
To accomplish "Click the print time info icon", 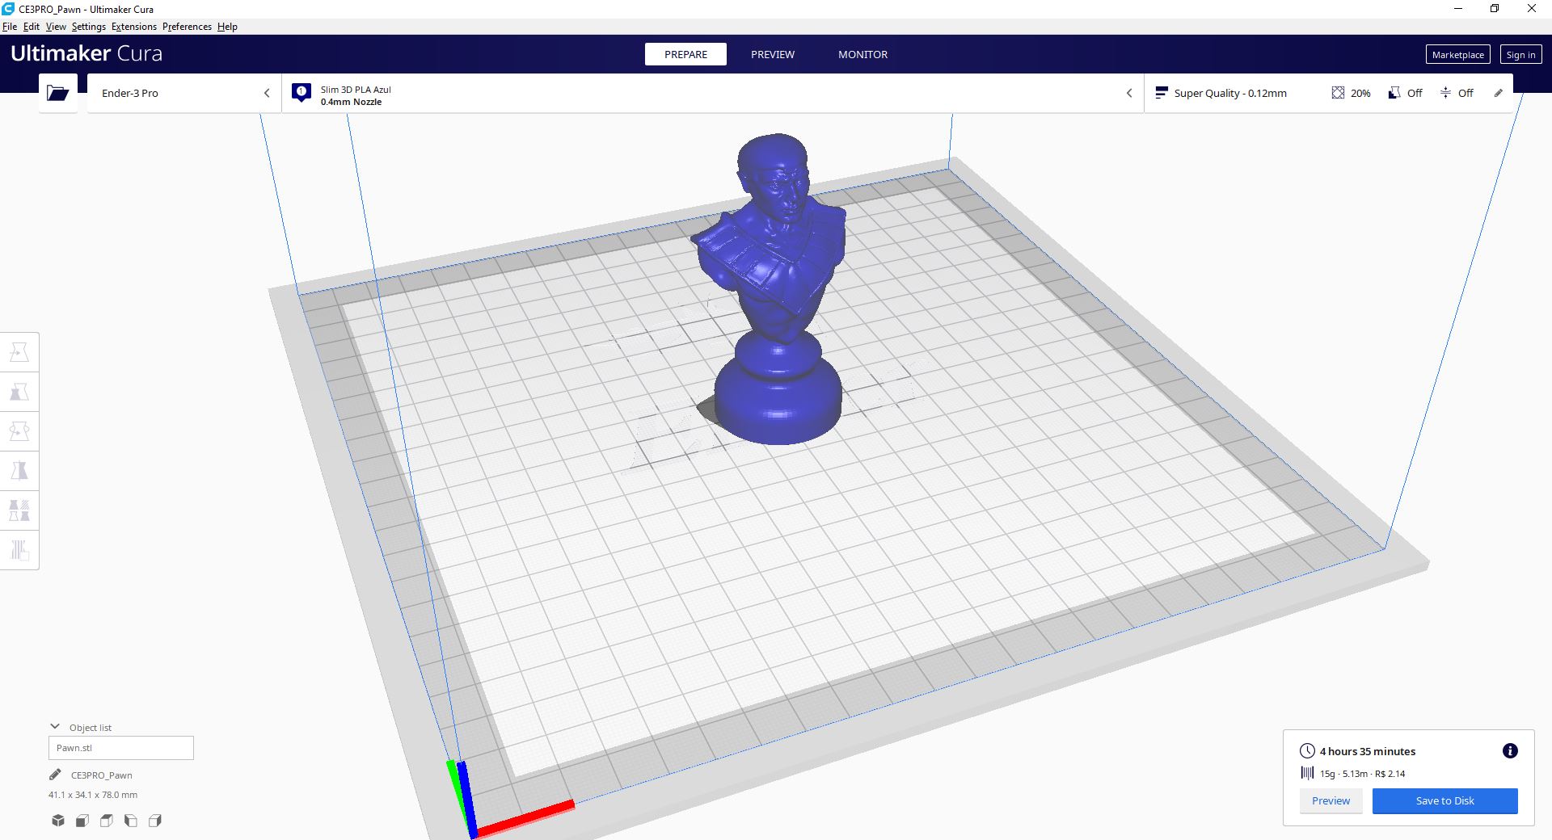I will tap(1509, 750).
